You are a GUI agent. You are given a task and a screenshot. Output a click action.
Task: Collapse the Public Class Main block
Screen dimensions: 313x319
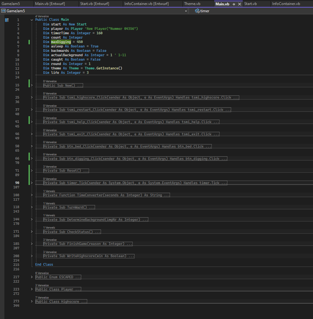click(32, 20)
